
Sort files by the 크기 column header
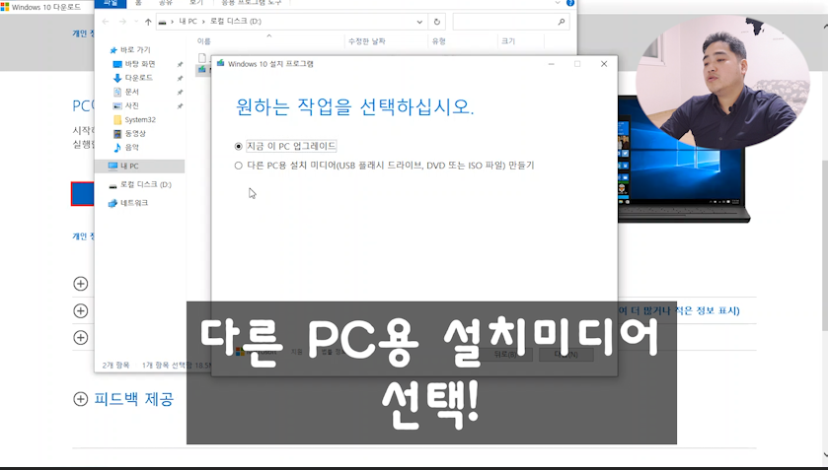(508, 41)
